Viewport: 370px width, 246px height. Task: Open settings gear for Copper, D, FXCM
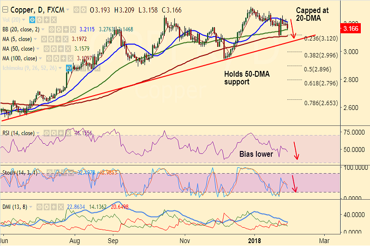(x=83, y=10)
